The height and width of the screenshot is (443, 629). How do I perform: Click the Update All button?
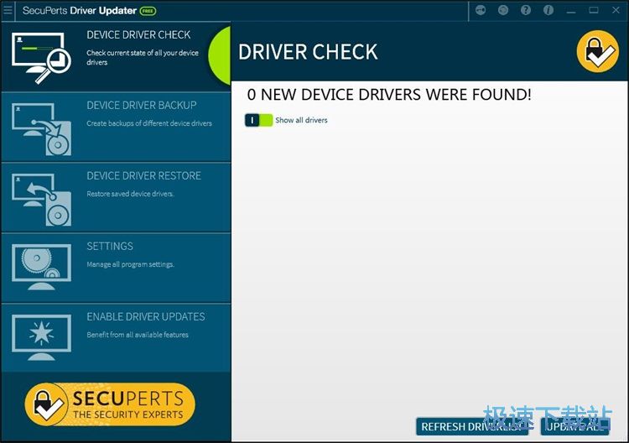tap(574, 426)
